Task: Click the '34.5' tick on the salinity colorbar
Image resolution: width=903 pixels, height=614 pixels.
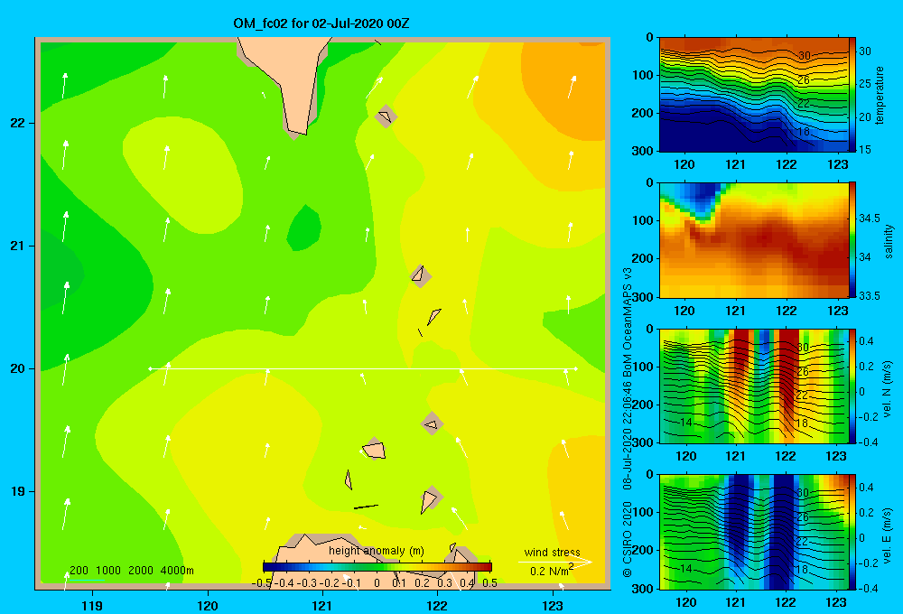Action: [x=870, y=219]
